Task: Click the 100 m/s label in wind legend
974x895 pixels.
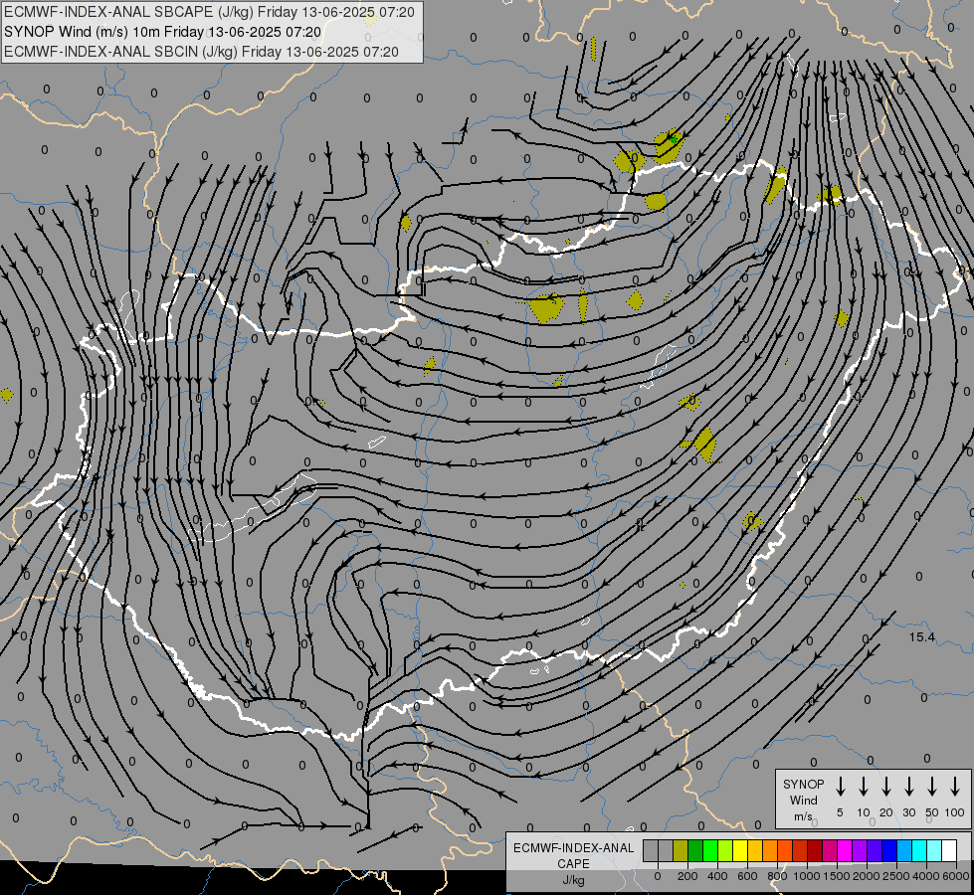Action: [955, 812]
